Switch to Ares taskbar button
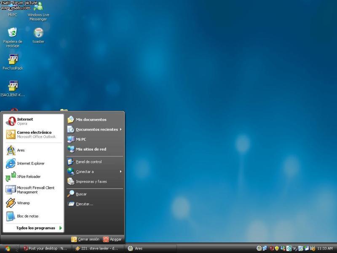337x253 pixels. pyautogui.click(x=151, y=248)
